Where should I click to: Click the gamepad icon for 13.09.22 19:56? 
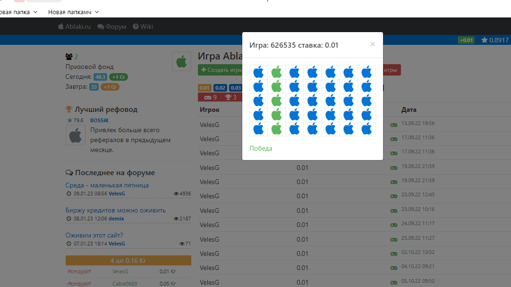tap(394, 125)
